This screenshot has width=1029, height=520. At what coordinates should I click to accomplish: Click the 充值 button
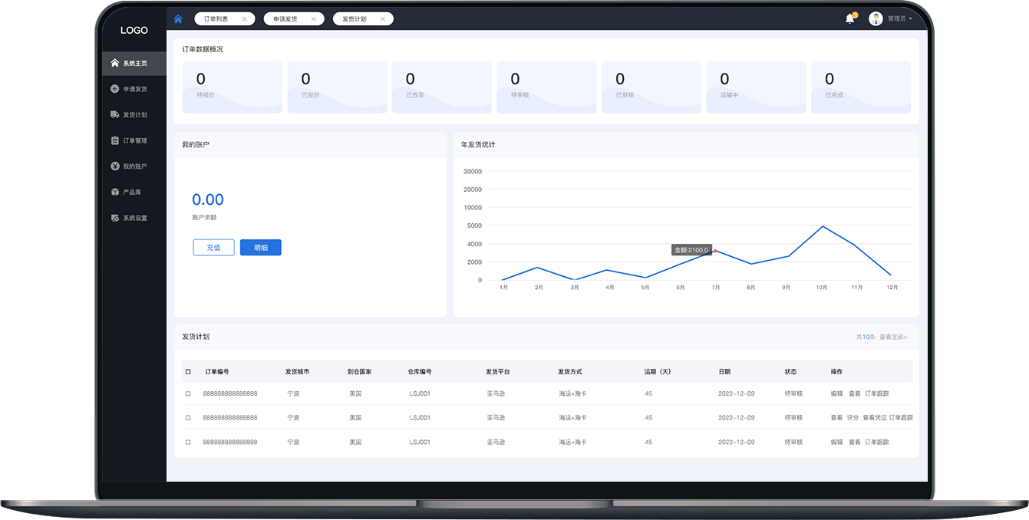(213, 248)
